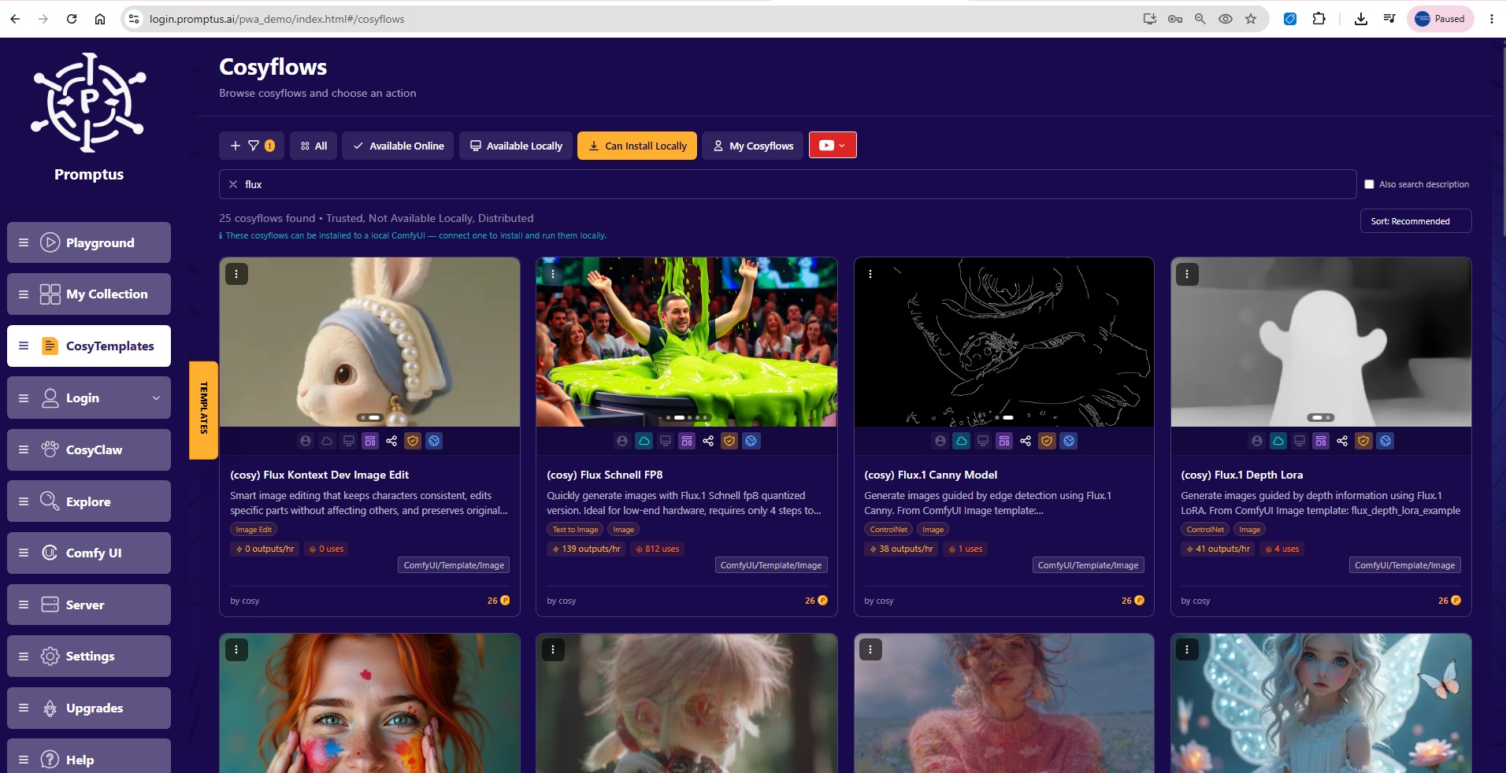Viewport: 1506px width, 773px height.
Task: Open the vertical TEMPLATES side tab
Action: (203, 409)
